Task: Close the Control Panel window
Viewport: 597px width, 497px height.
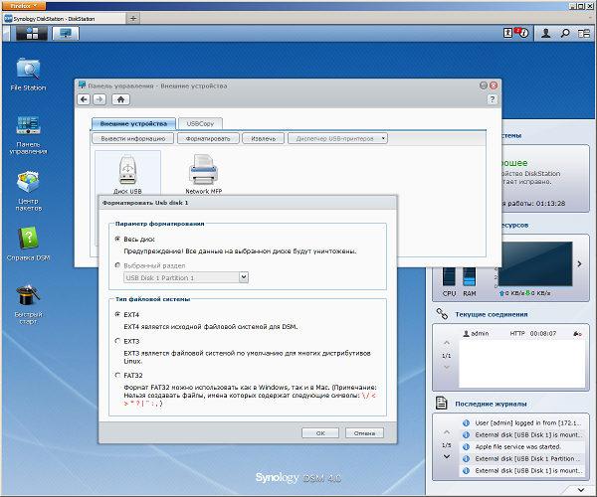Action: tap(494, 85)
